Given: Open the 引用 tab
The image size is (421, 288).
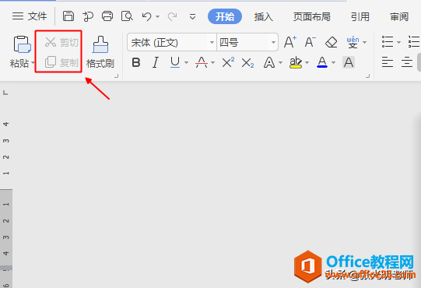Looking at the screenshot, I should pyautogui.click(x=360, y=16).
